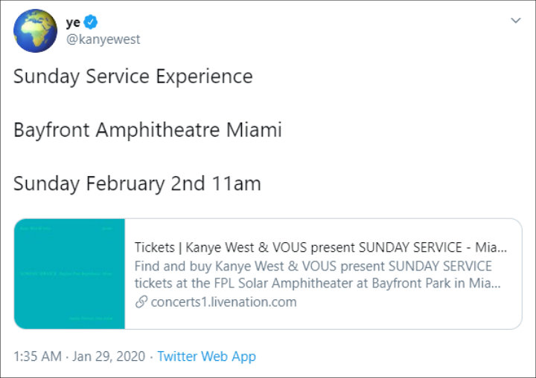Click faint center text inside teal thumbnail
536x378 pixels.
66,273
